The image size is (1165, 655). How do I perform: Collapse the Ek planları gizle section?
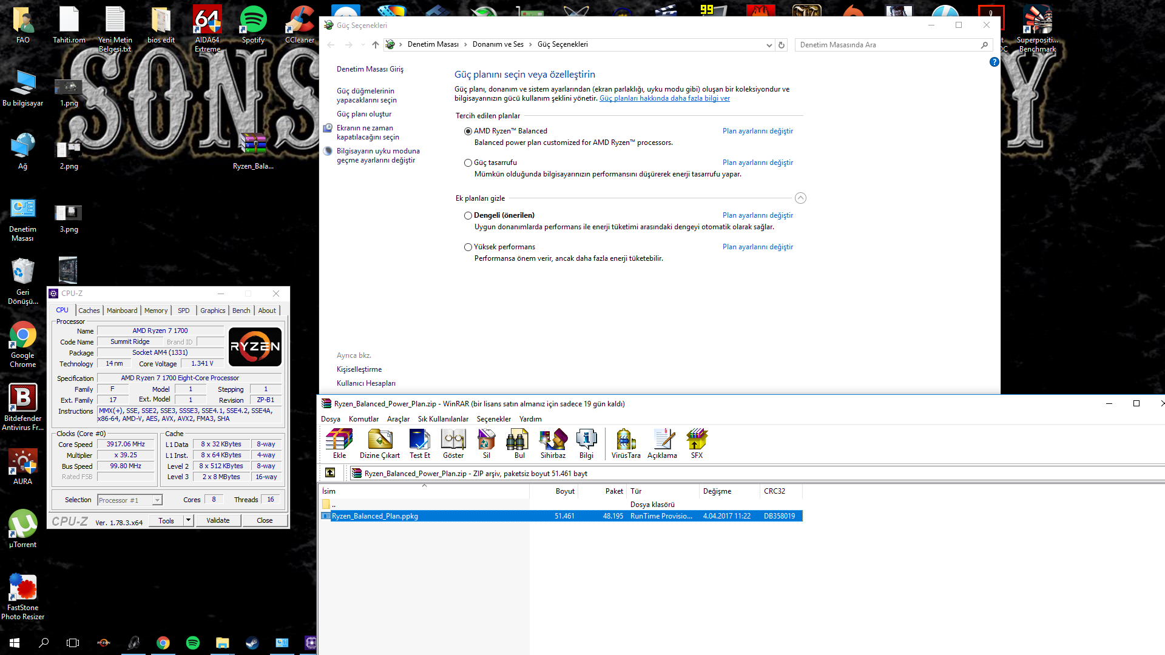[x=800, y=198]
